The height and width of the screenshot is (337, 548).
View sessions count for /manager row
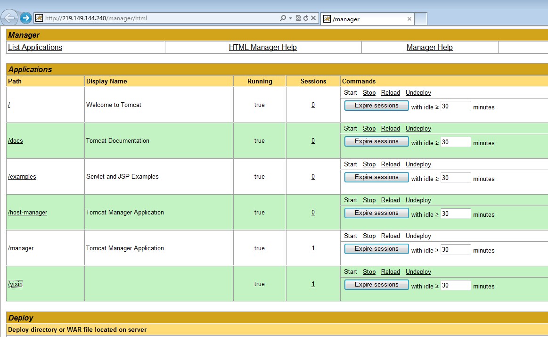[x=313, y=248]
